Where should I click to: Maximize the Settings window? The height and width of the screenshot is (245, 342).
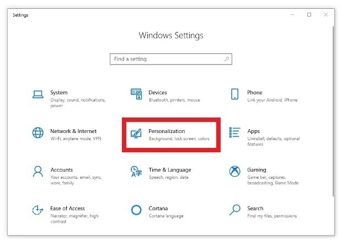[x=309, y=14]
